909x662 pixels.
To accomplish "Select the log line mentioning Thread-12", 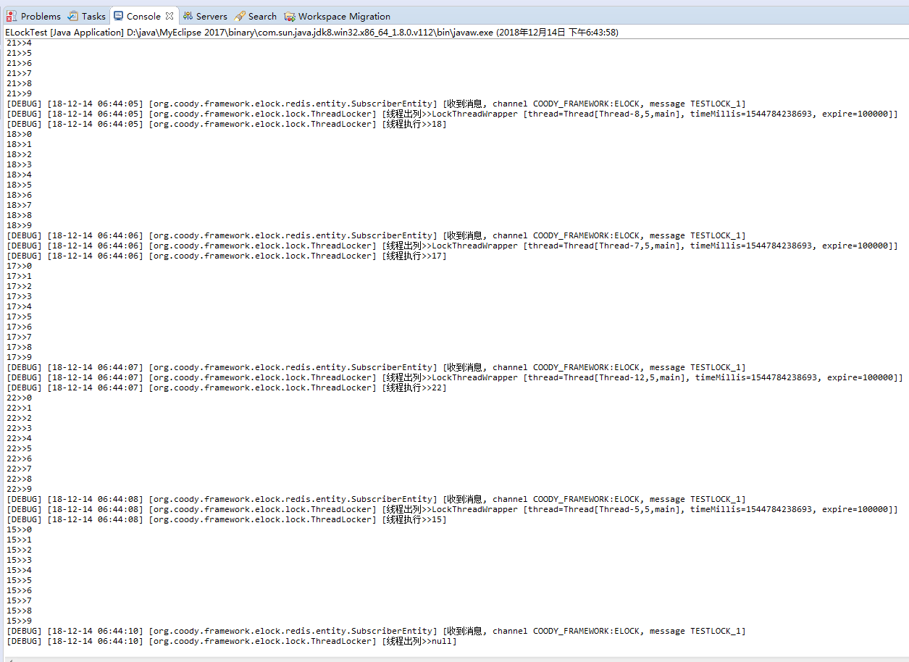I will click(455, 377).
